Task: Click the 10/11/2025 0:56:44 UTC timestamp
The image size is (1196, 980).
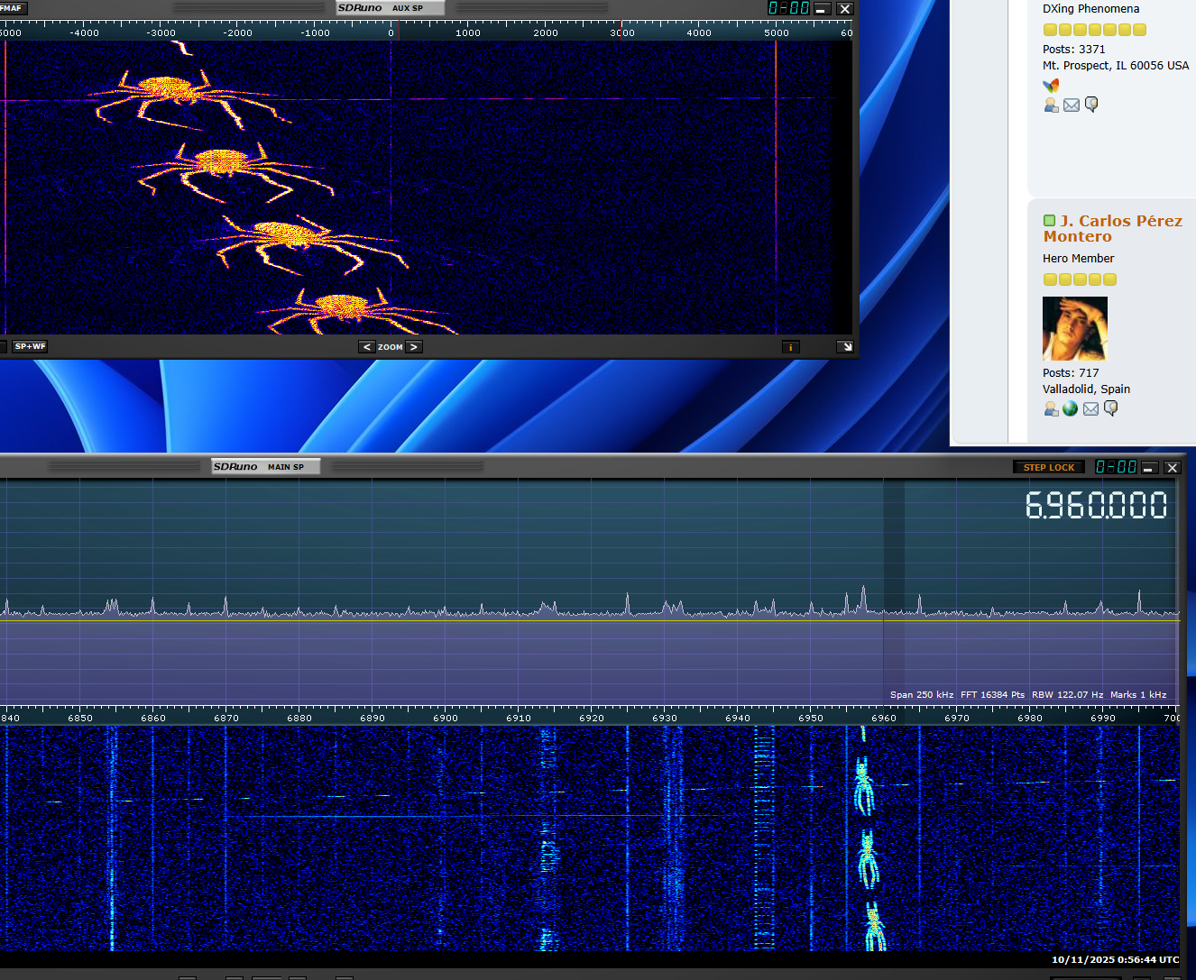Action: (1115, 959)
